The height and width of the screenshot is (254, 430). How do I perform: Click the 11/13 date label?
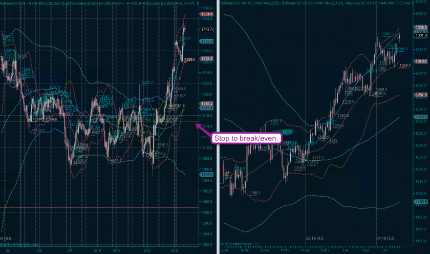tap(285, 250)
